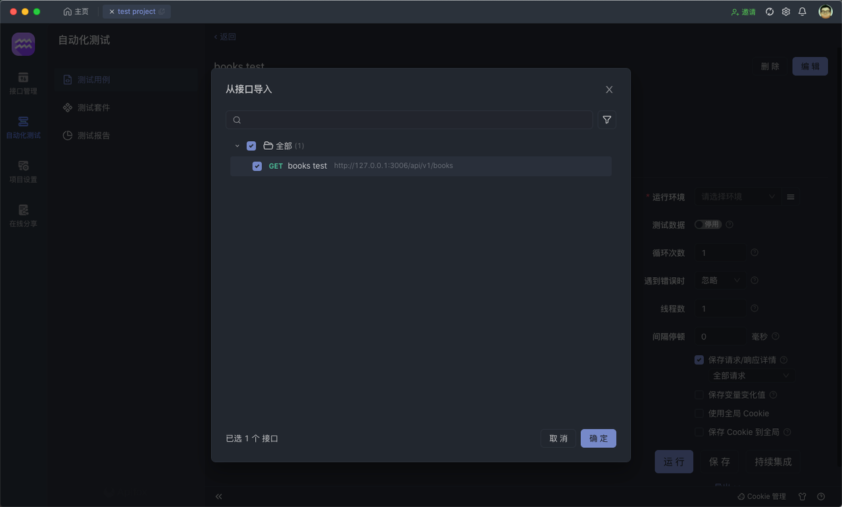842x507 pixels.
Task: Click bottom-right help icon
Action: (x=821, y=496)
